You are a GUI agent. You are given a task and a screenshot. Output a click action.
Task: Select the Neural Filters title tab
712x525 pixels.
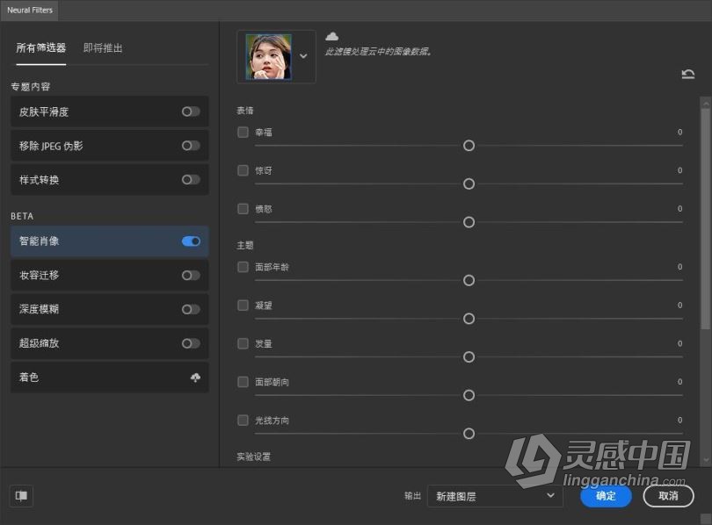pos(30,10)
